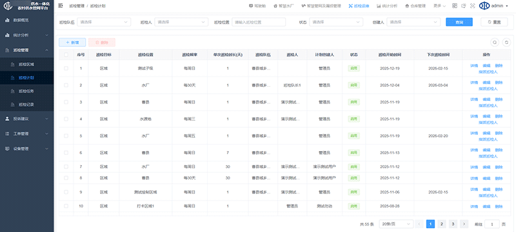Screen dimensions: 516x232
Task: Click the 巡检区域 document icon in sidebar
Action: pyautogui.click(x=13, y=64)
